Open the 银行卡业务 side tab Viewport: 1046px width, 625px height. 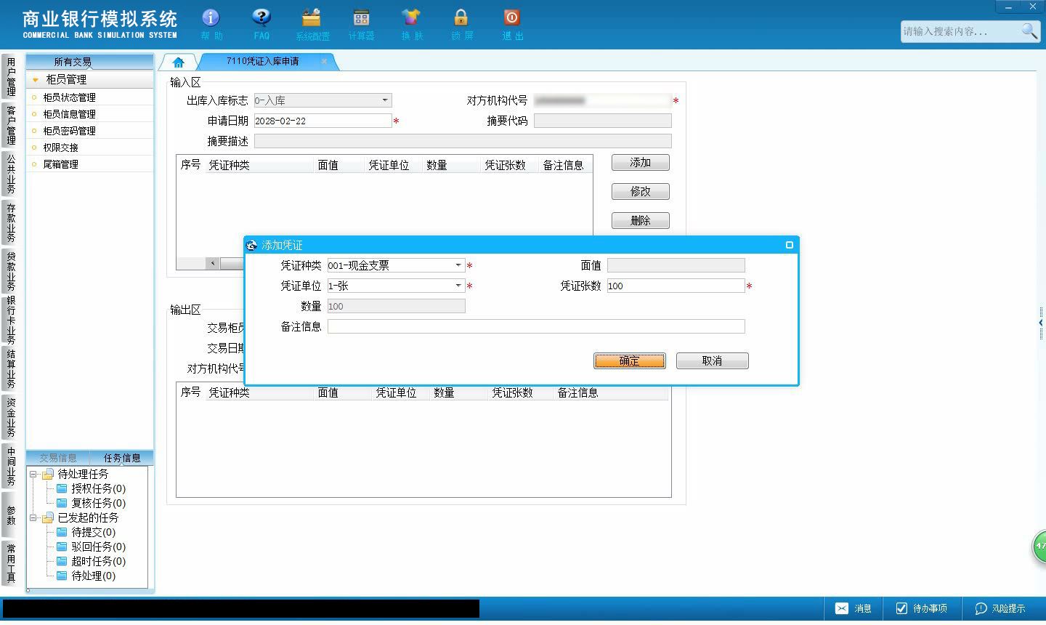[x=11, y=320]
